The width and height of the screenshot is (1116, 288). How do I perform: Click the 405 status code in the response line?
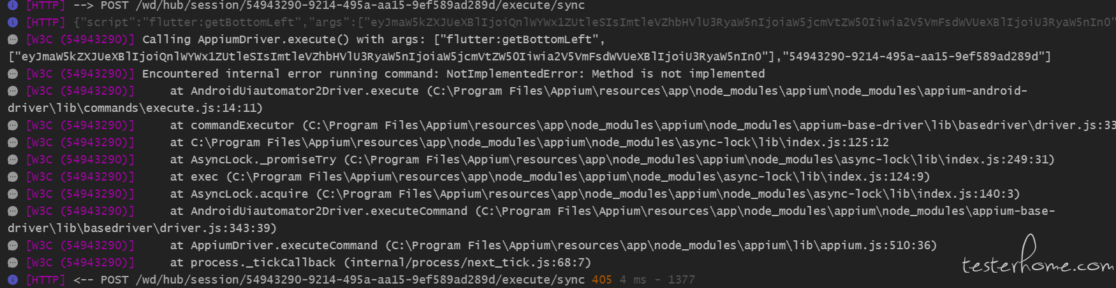pyautogui.click(x=601, y=280)
